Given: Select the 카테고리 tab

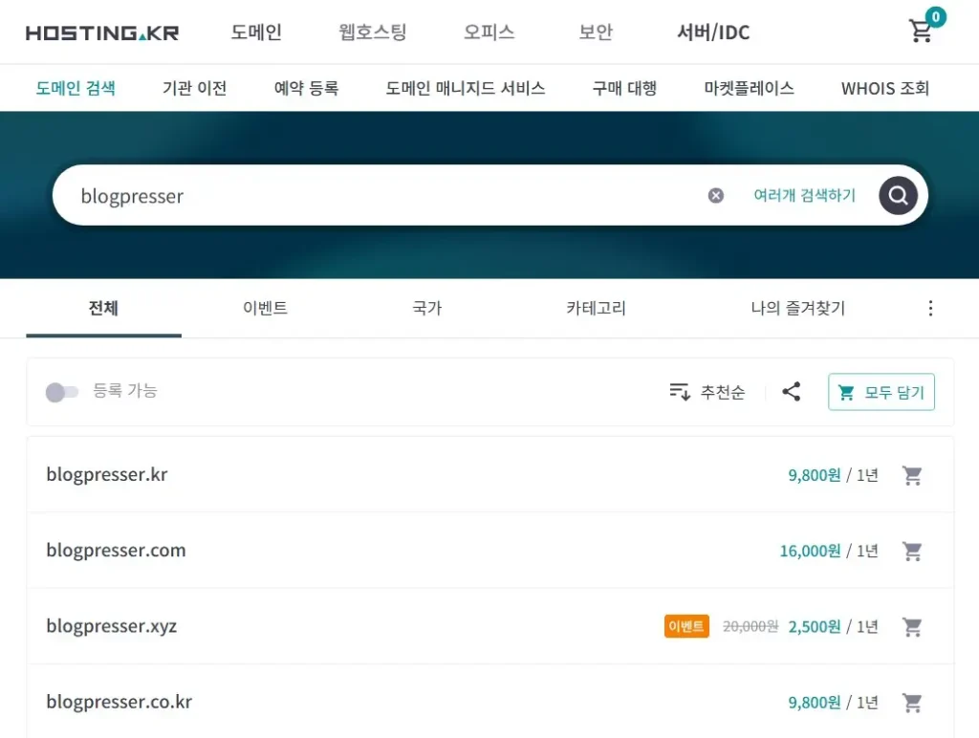Looking at the screenshot, I should coord(596,309).
